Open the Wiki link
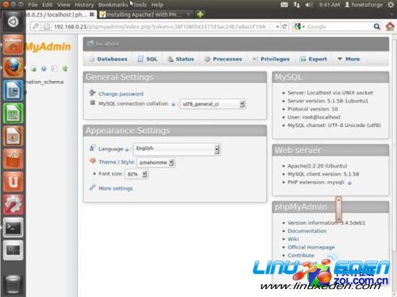 point(293,239)
